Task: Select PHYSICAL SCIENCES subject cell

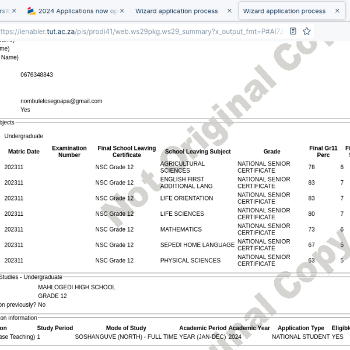Action: 190,261
